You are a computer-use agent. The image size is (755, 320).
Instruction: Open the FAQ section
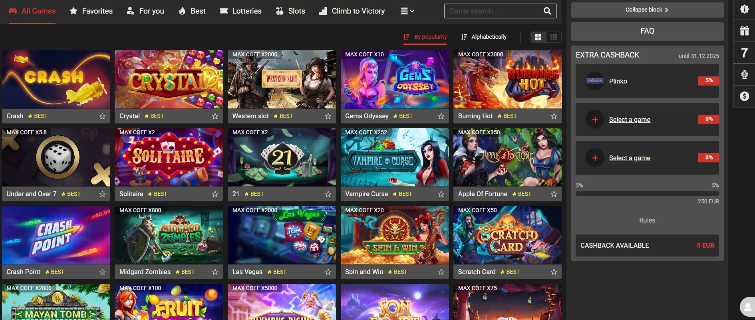click(647, 31)
